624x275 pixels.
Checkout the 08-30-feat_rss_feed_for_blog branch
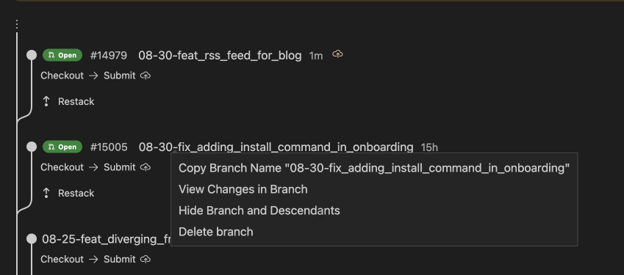[x=62, y=76]
